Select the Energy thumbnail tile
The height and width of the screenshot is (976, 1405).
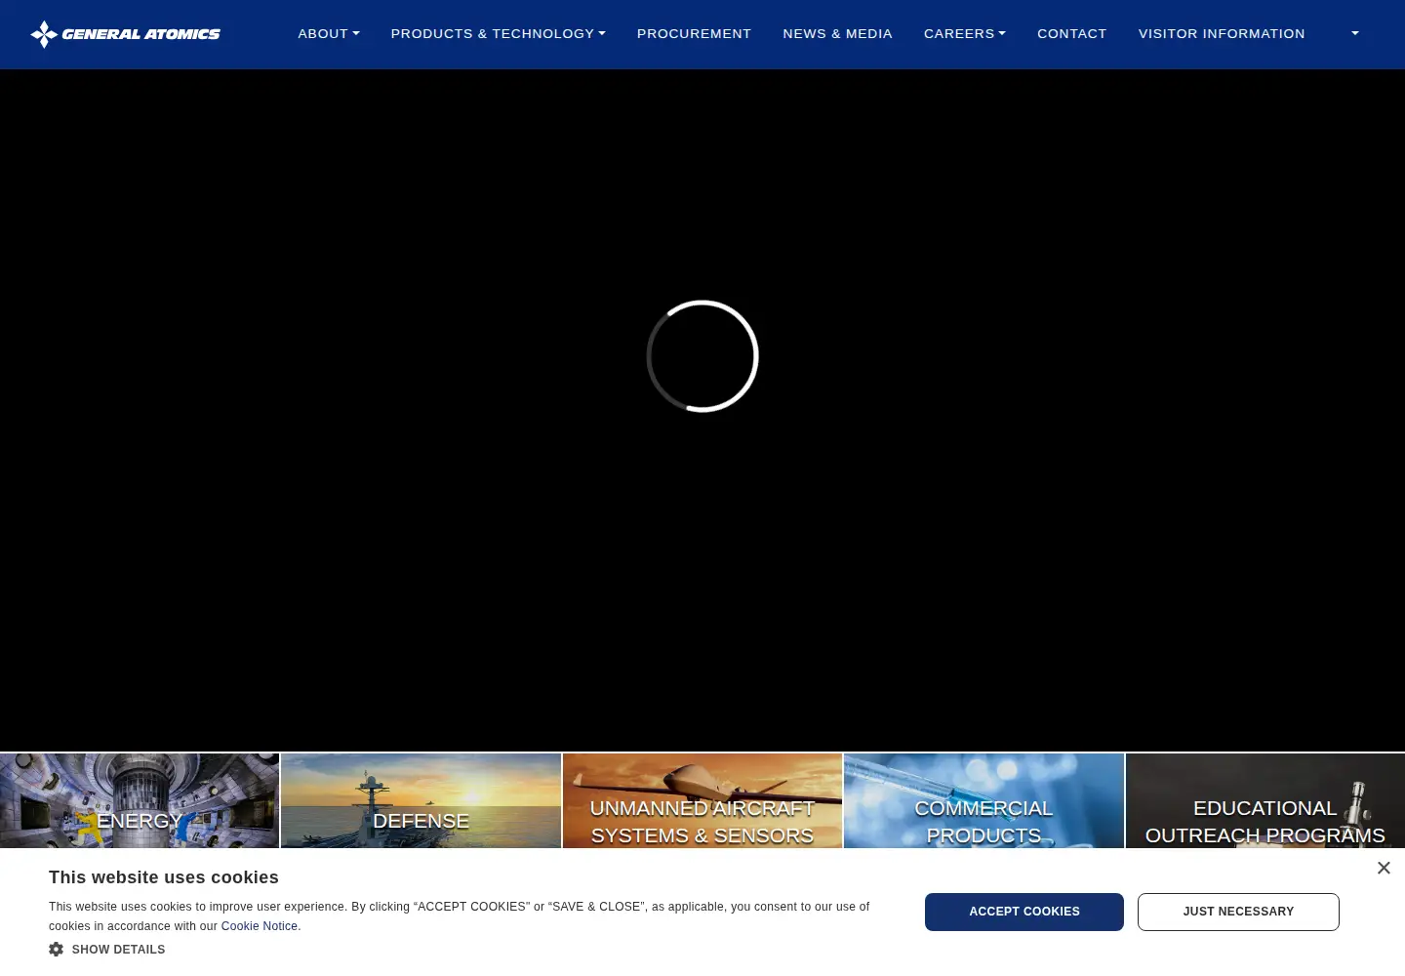140,800
